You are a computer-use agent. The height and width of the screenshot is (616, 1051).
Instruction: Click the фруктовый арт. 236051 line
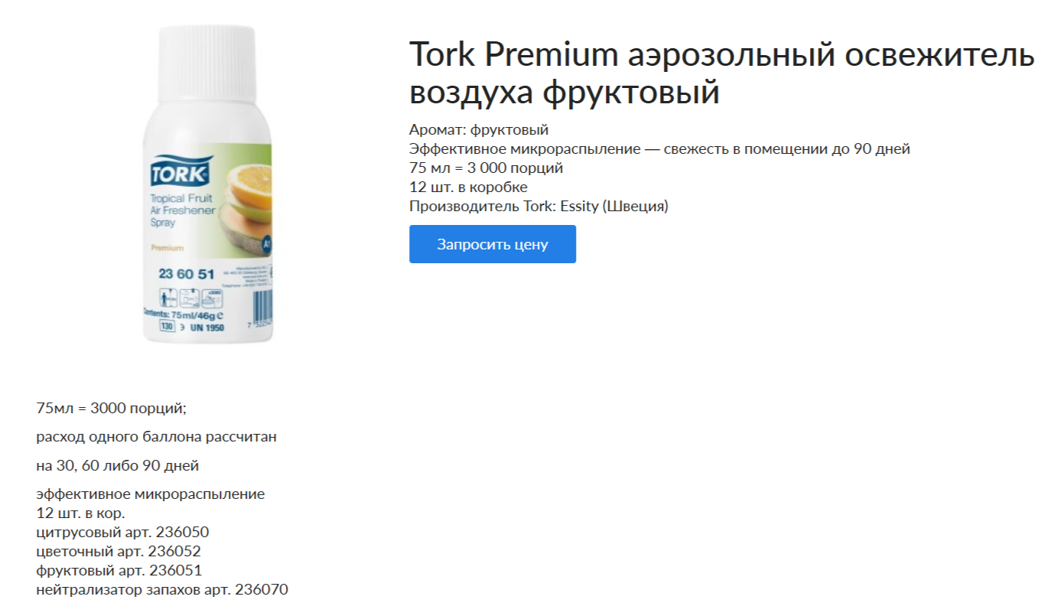pos(119,570)
